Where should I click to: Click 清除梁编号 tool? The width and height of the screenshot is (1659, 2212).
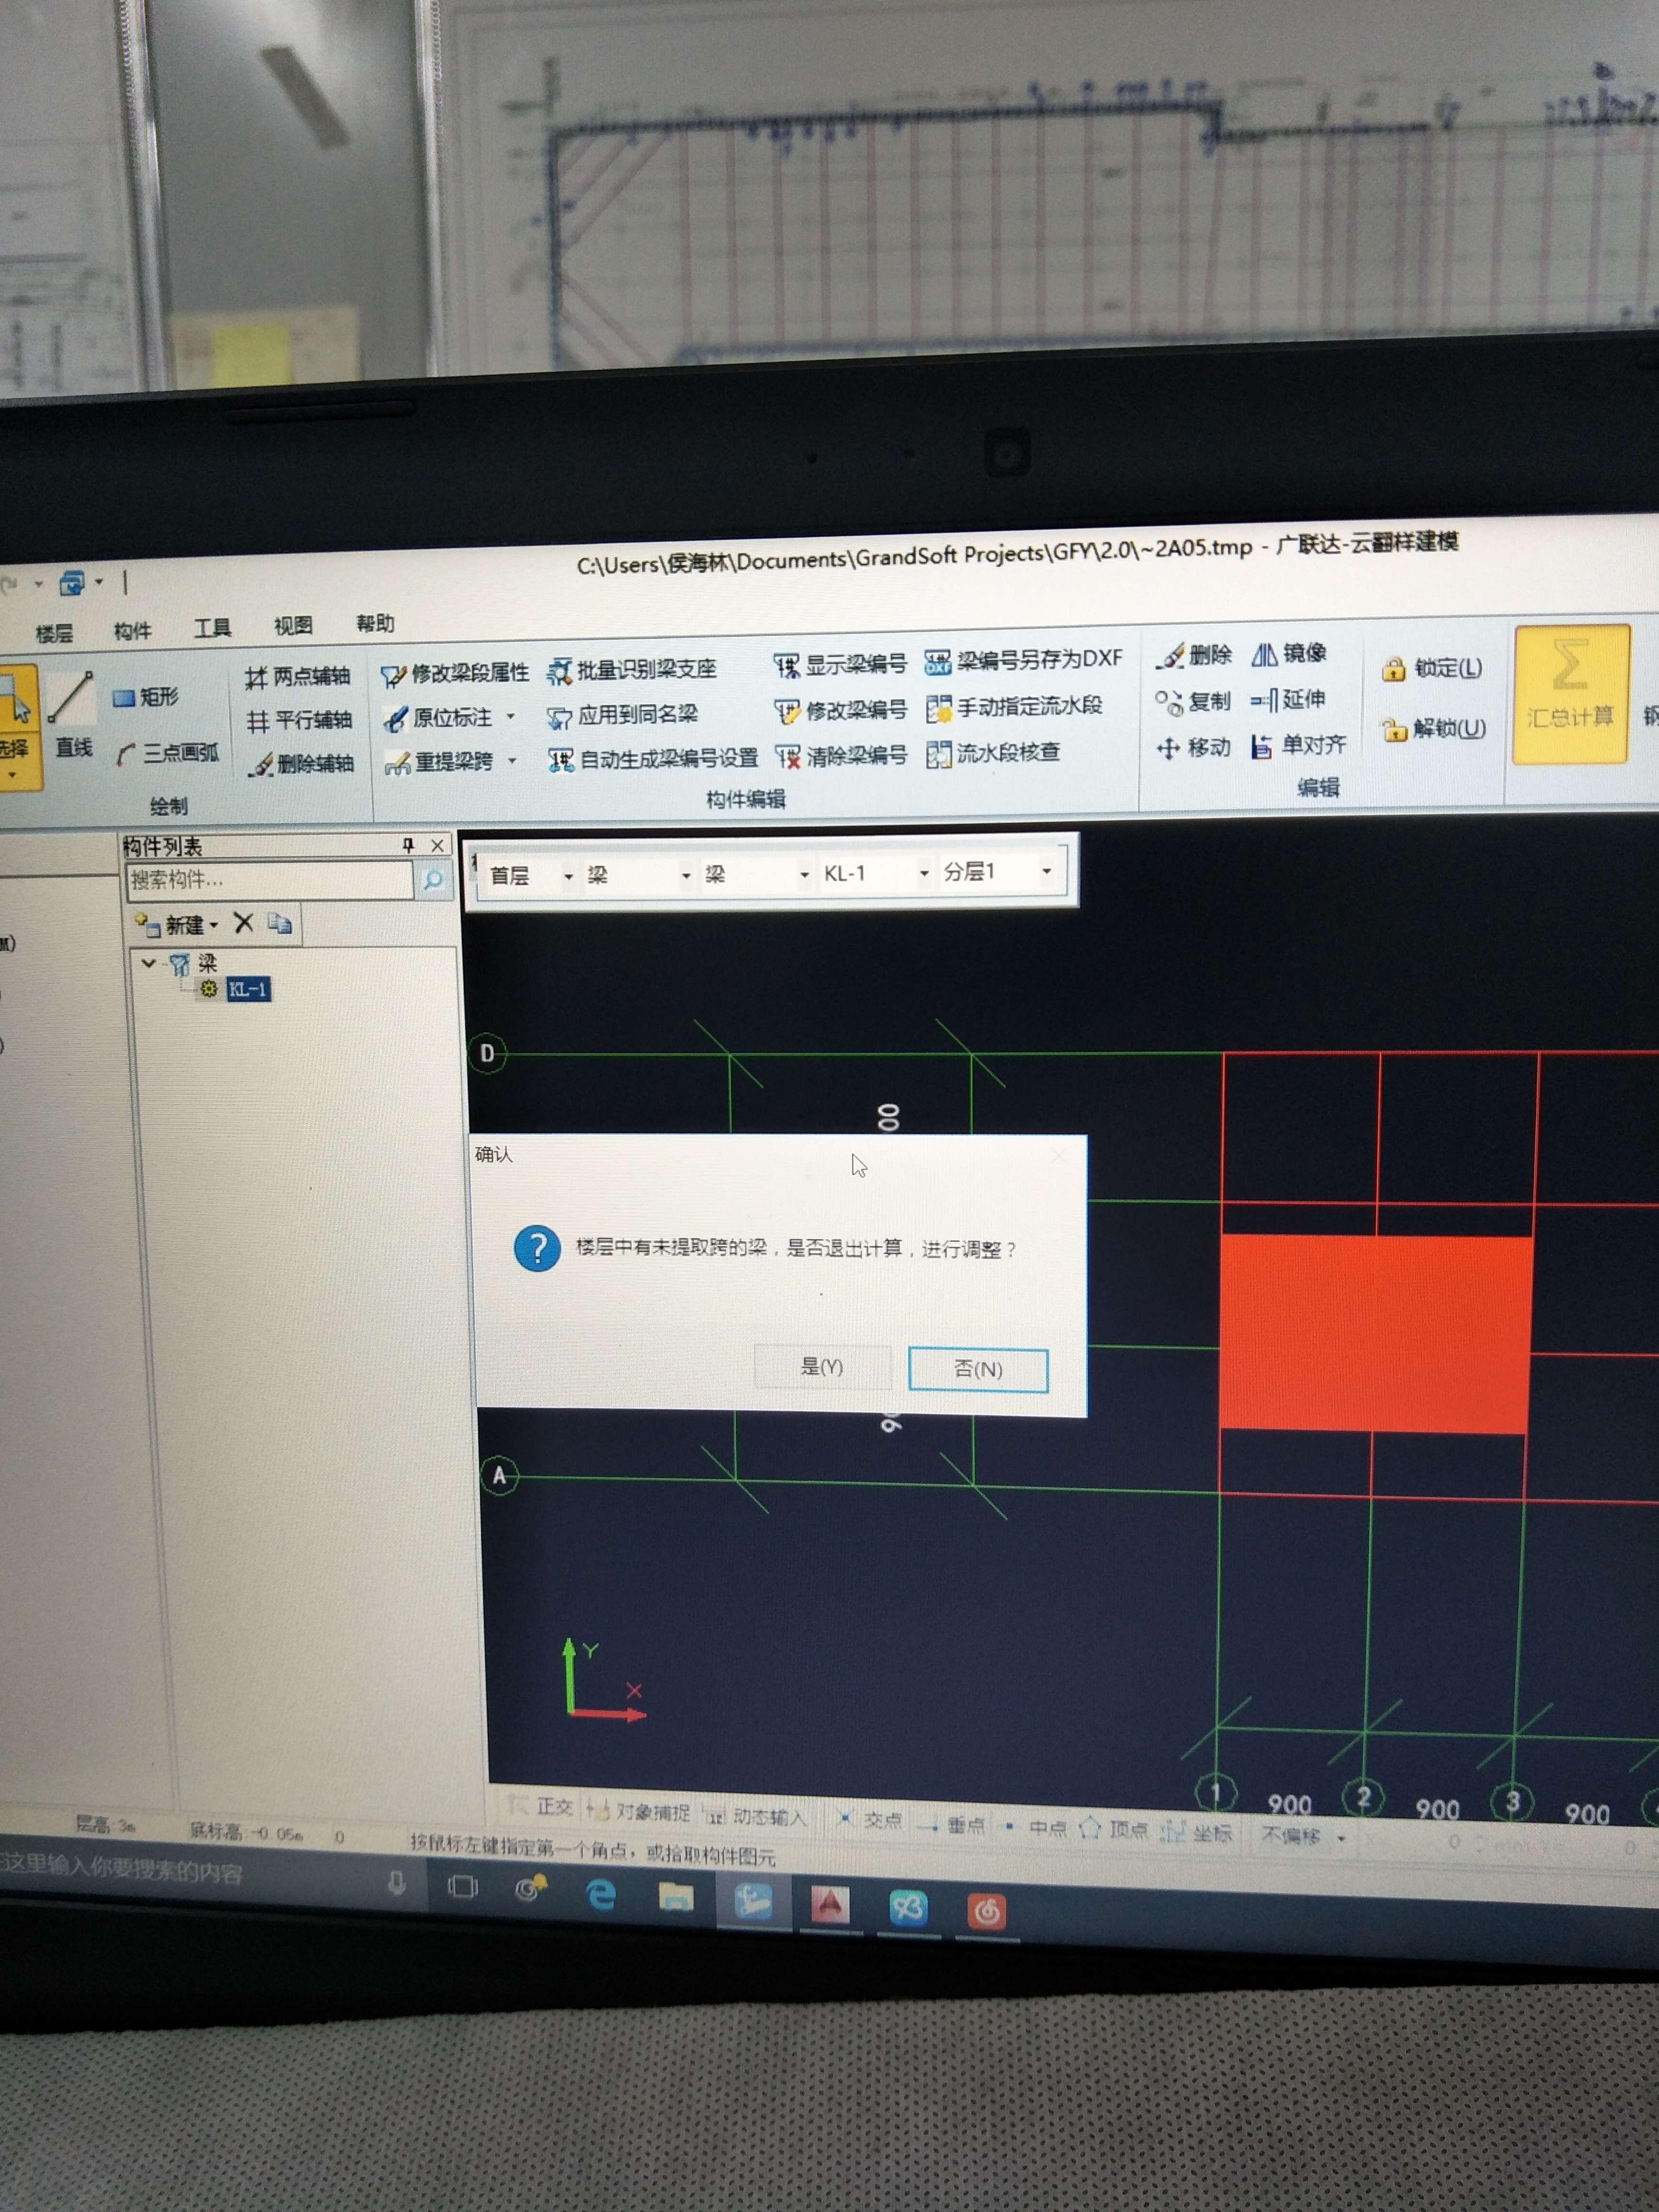pyautogui.click(x=842, y=755)
